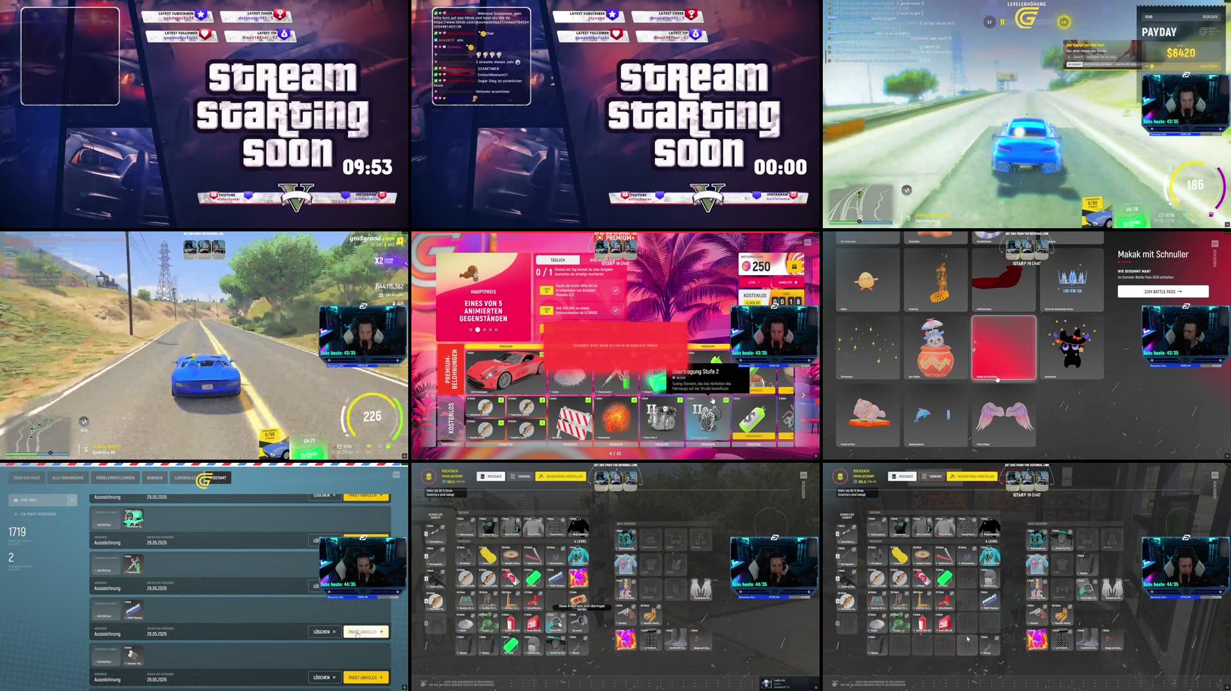Screen dimensions: 1231x691
Task: Open the green car parcel thumbnail
Action: click(x=133, y=519)
